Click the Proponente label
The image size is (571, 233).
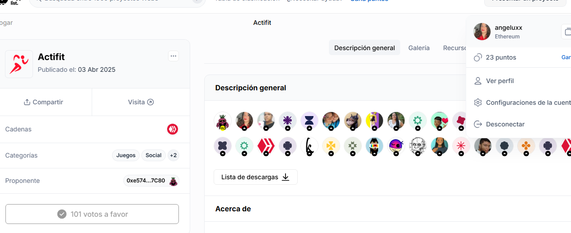[x=22, y=181]
